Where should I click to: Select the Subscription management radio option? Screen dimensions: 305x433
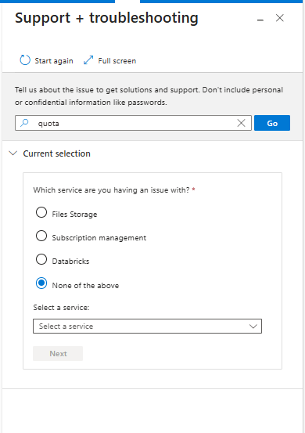tap(41, 236)
